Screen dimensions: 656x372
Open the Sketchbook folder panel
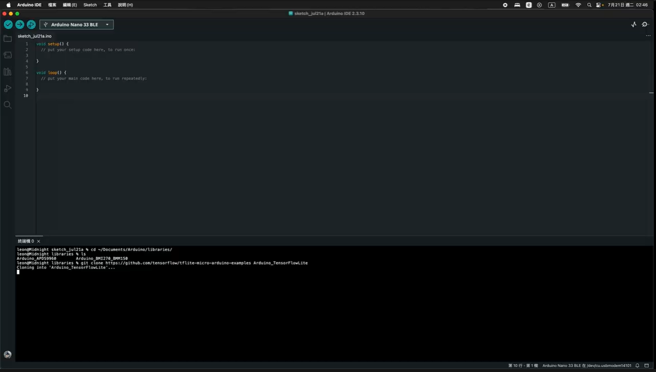pyautogui.click(x=8, y=38)
